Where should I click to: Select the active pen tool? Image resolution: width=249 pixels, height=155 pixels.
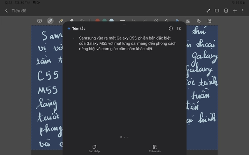(x=50, y=21)
